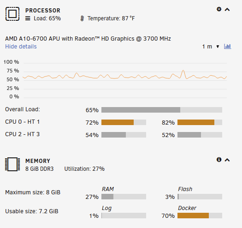Open the 1 m time range dropdown
The image size is (242, 228).
211,47
